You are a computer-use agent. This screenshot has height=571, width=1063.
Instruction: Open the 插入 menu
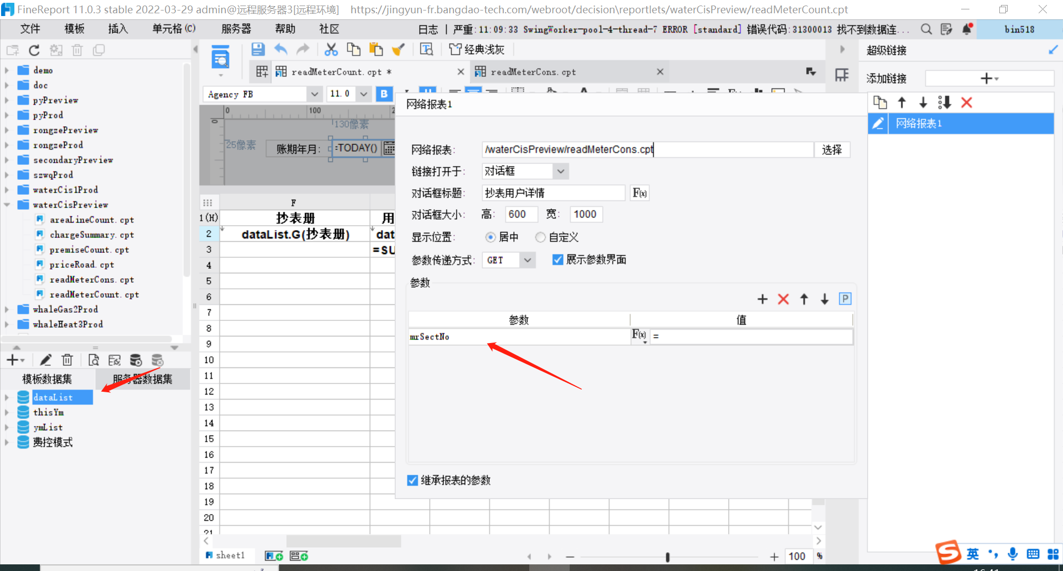[117, 29]
